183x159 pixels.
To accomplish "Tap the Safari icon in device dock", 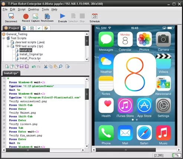I will point(144,133).
